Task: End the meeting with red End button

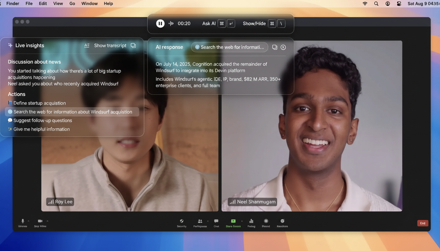Action: pyautogui.click(x=423, y=223)
